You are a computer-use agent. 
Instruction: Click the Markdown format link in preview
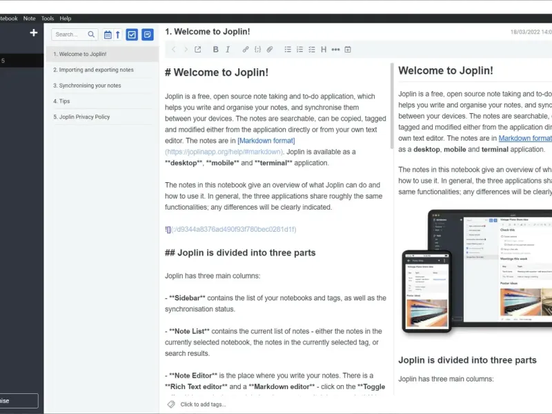click(x=524, y=138)
